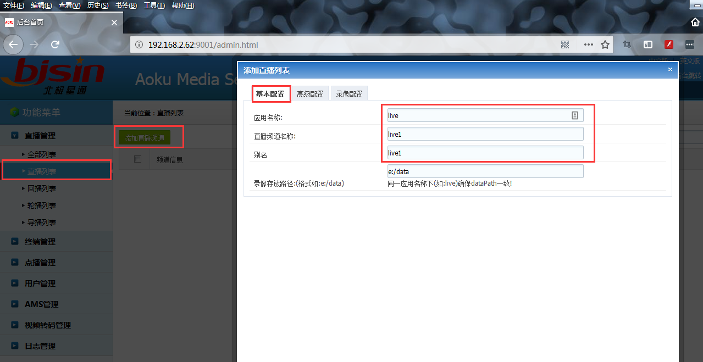Click the 中文版 language link
The width and height of the screenshot is (703, 362).
(658, 60)
